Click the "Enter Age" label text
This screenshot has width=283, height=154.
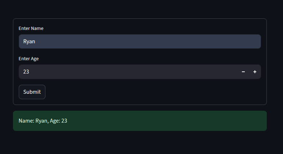coord(29,59)
